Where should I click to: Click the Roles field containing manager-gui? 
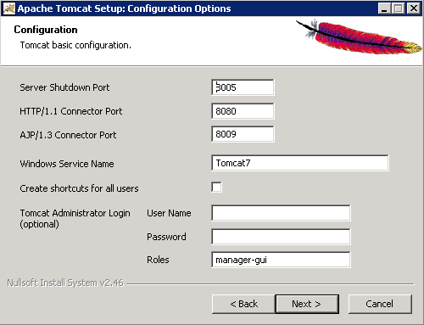tap(281, 260)
